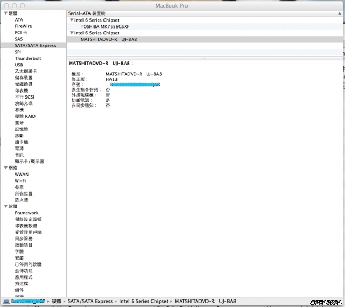Select 讀卡機 in sidebar
This screenshot has width=345, height=307.
point(22,142)
